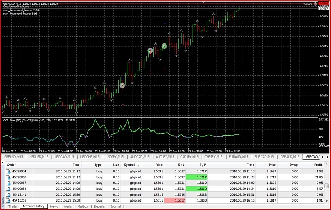Open the Trade terminal tab
331x210 pixels.
(x=13, y=207)
